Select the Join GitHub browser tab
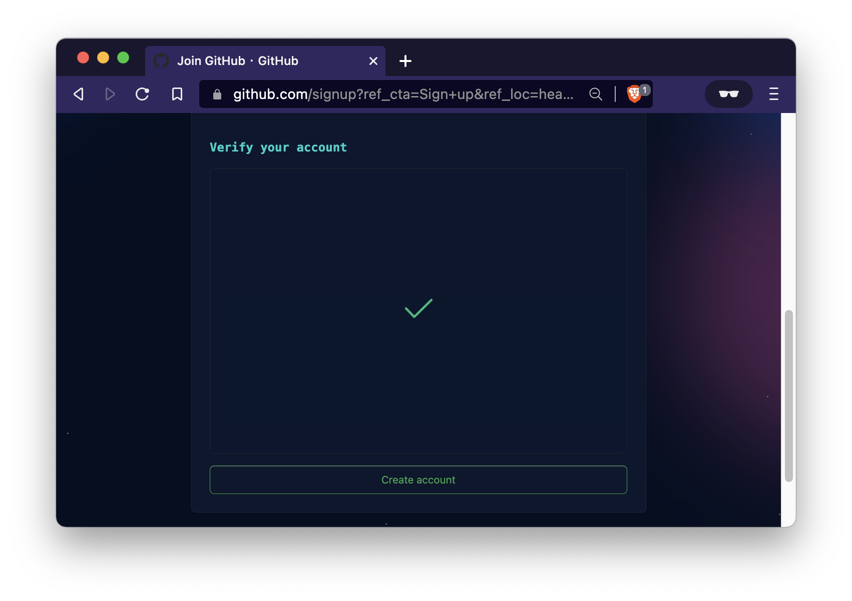This screenshot has width=852, height=601. [250, 60]
